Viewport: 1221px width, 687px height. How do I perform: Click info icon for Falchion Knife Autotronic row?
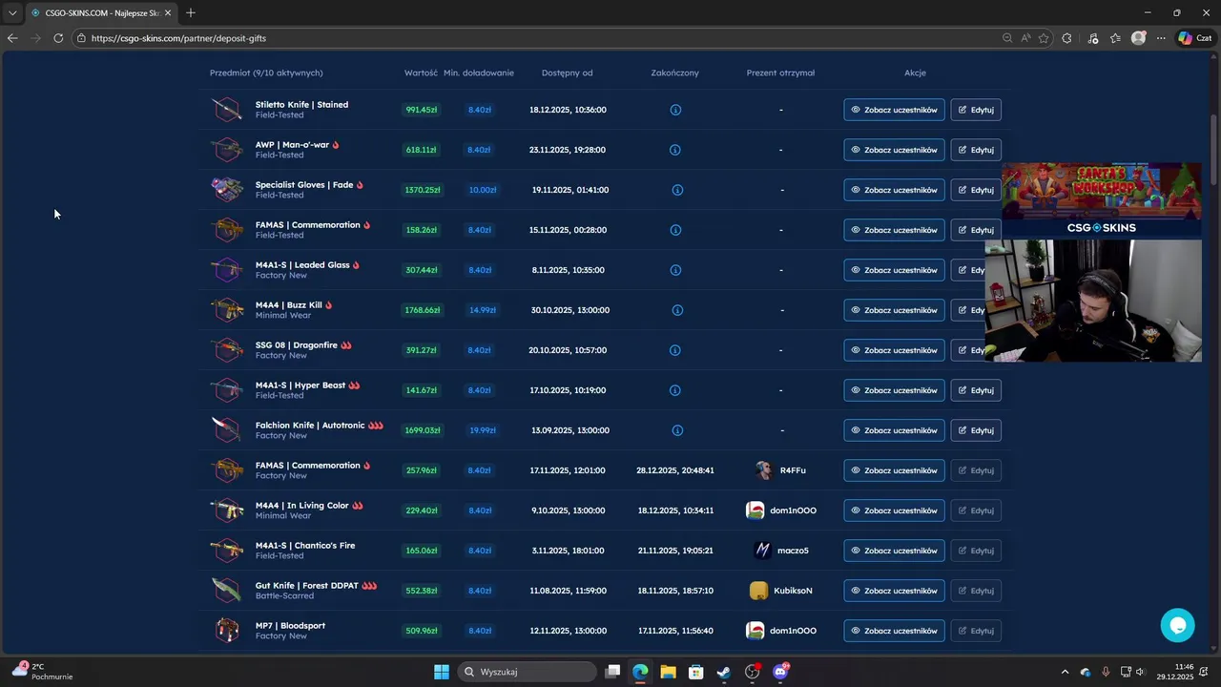[677, 430]
